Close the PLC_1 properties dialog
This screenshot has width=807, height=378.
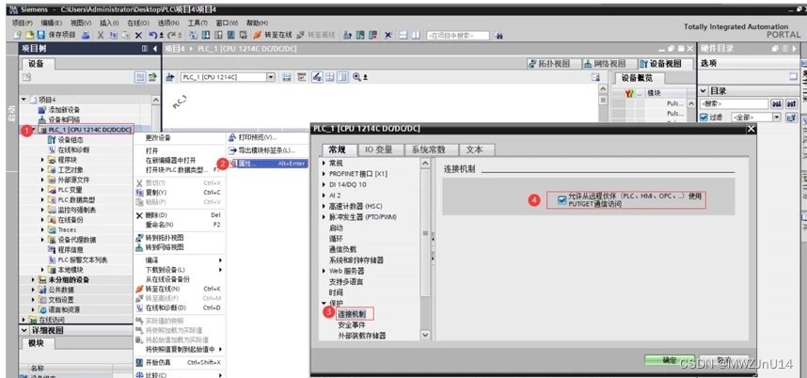[x=751, y=129]
